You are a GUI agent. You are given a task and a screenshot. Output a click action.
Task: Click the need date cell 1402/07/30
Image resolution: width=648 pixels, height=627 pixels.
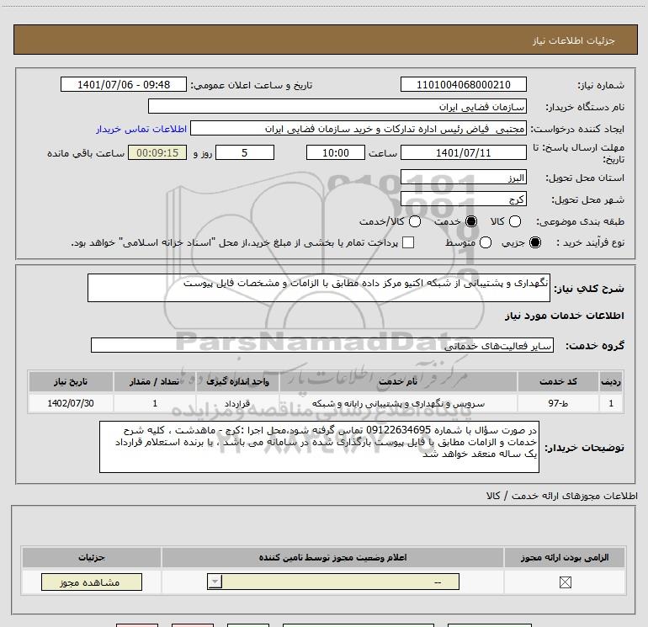[71, 403]
